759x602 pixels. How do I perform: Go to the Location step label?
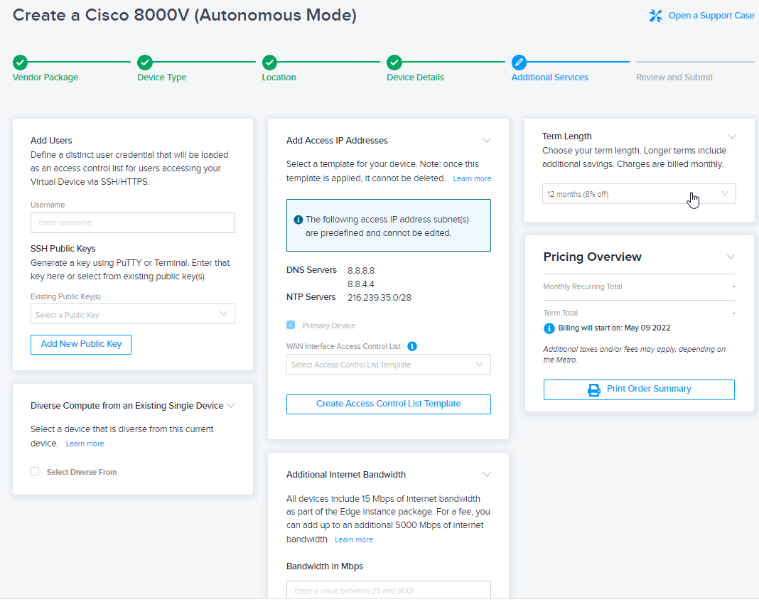279,77
